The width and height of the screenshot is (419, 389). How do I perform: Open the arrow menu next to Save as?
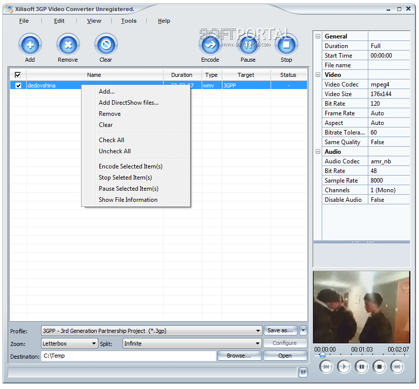[303, 330]
